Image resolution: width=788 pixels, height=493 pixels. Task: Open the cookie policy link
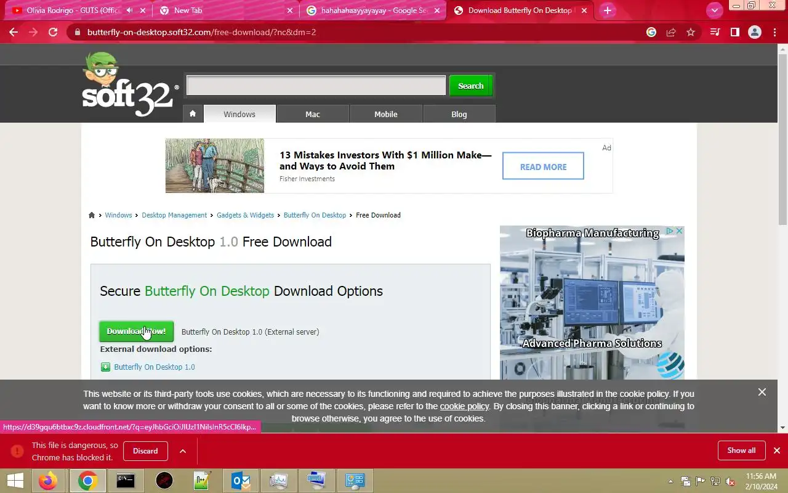[464, 406]
